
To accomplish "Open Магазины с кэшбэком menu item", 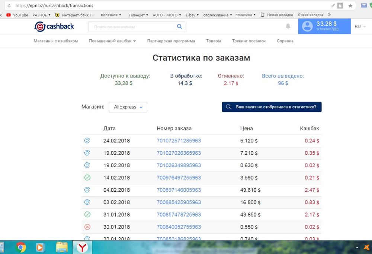I will tap(56, 41).
